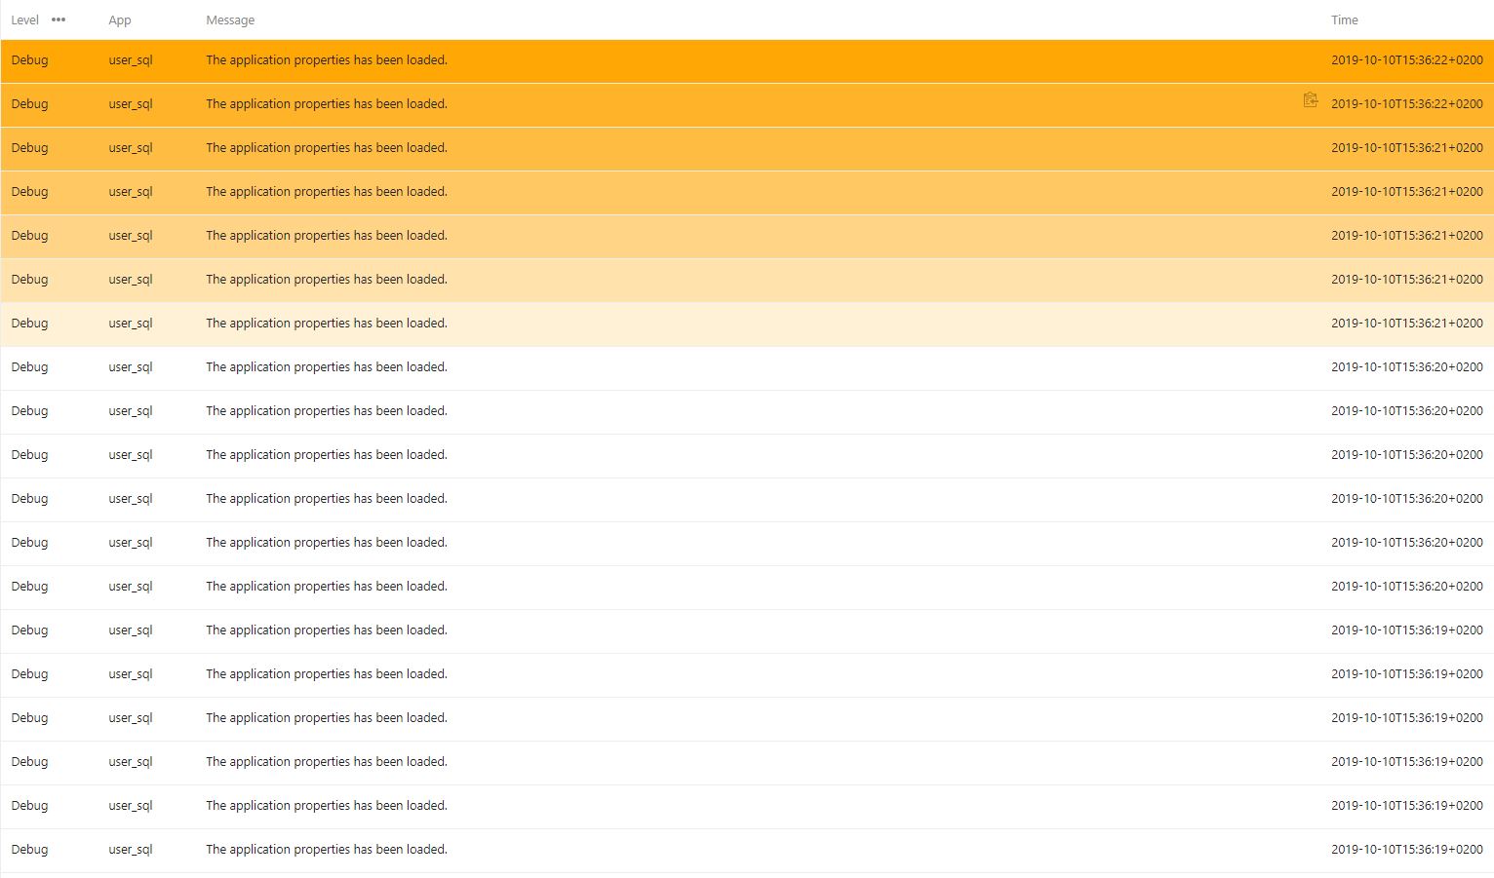Click the copy-to-clipboard icon on the second log row
This screenshot has width=1494, height=878.
1310,99
